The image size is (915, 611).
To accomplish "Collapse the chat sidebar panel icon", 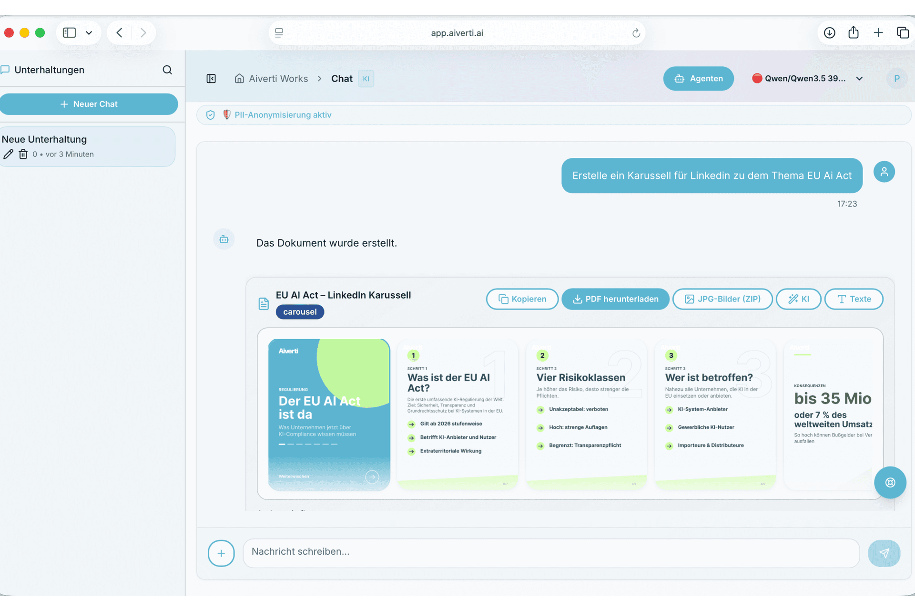I will [x=211, y=79].
